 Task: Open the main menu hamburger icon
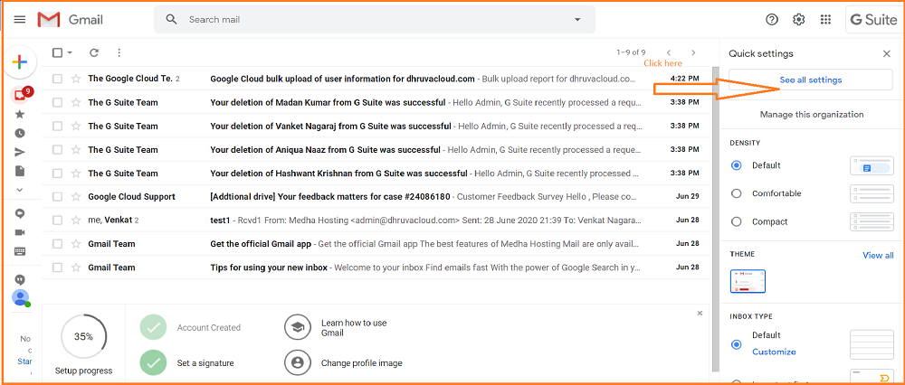click(x=20, y=19)
